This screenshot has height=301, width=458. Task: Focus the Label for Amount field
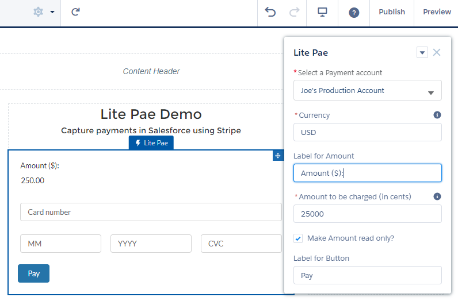coord(368,173)
